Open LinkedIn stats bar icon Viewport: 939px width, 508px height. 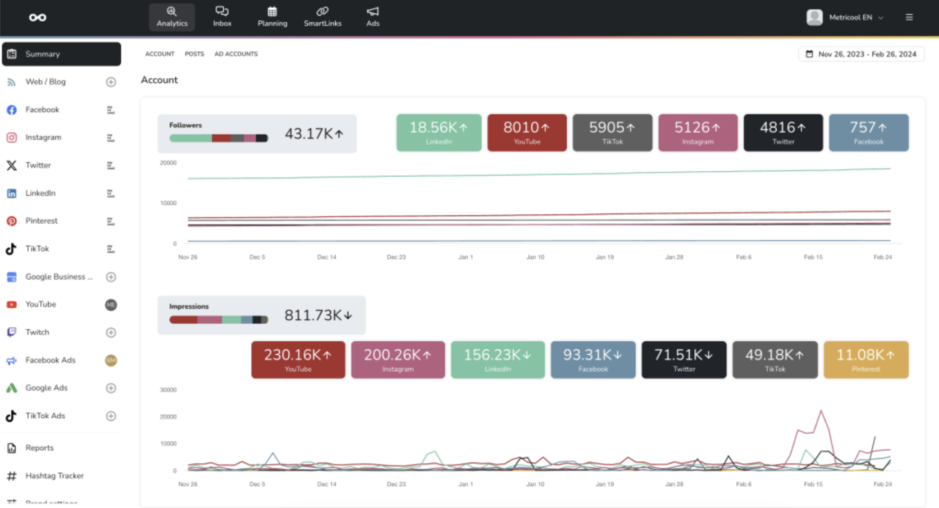[x=111, y=193]
